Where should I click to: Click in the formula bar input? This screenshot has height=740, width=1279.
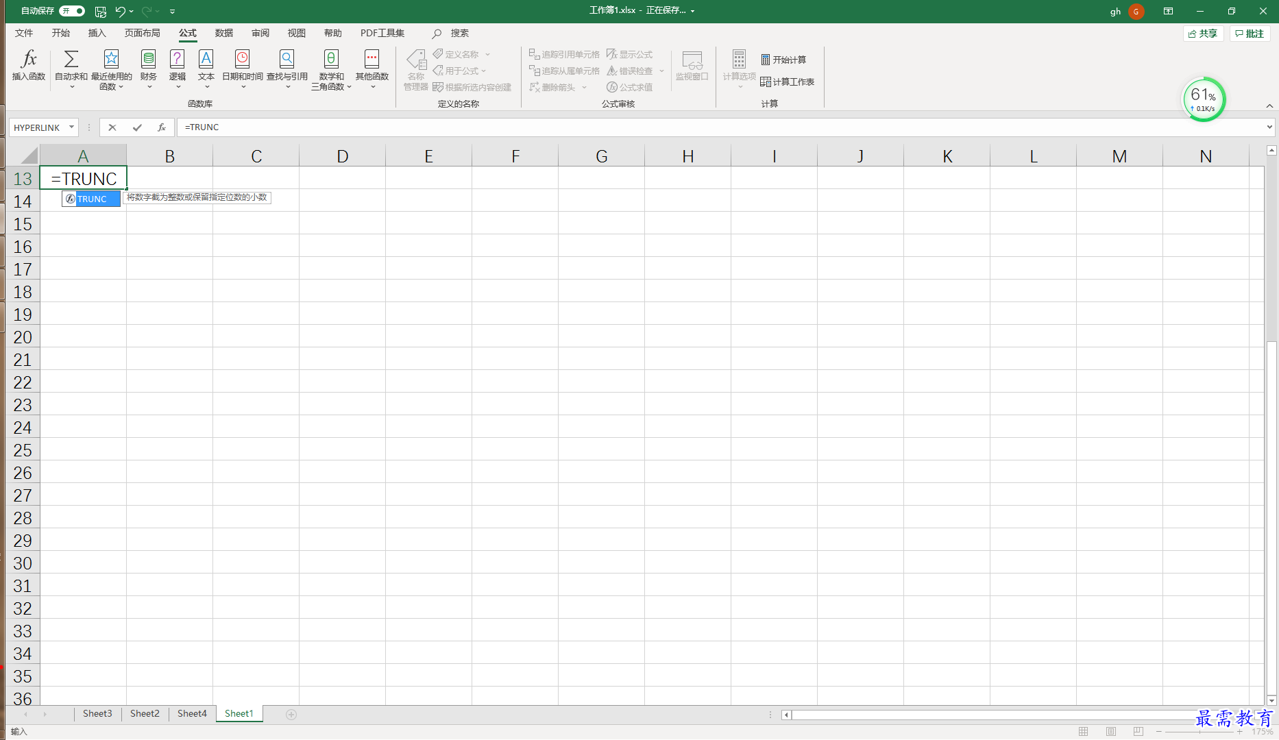point(720,127)
